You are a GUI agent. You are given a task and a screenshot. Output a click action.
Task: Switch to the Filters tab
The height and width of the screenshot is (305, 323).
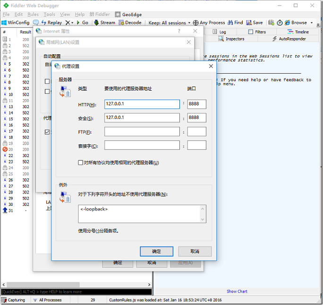[257, 32]
